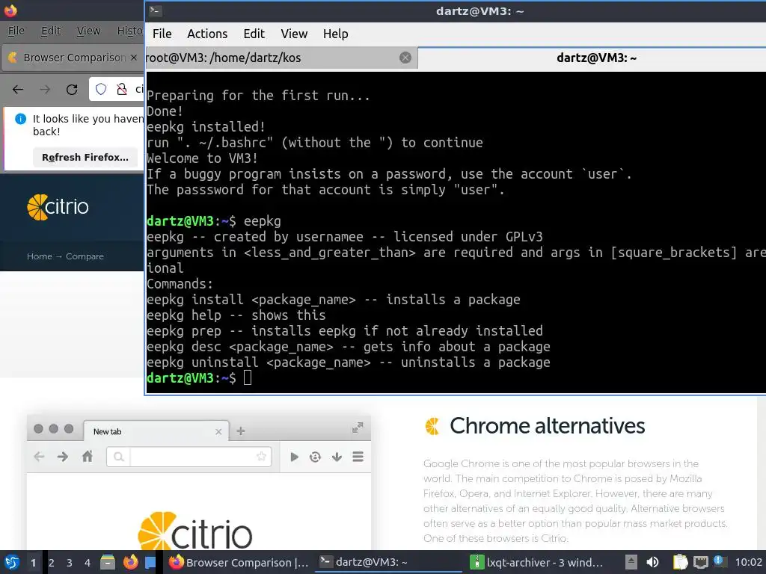This screenshot has width=766, height=574.
Task: Click bookmark star in mockup address bar
Action: coord(261,457)
